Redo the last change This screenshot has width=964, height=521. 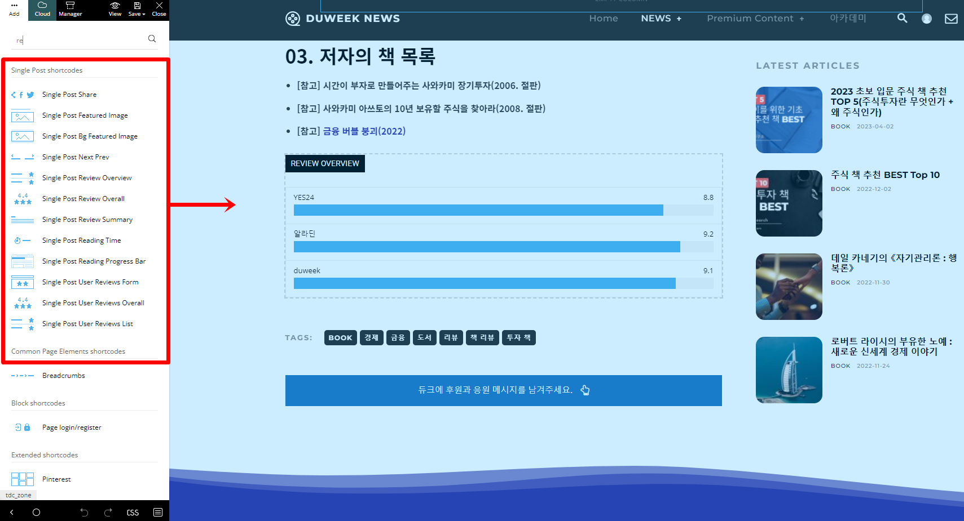point(108,513)
